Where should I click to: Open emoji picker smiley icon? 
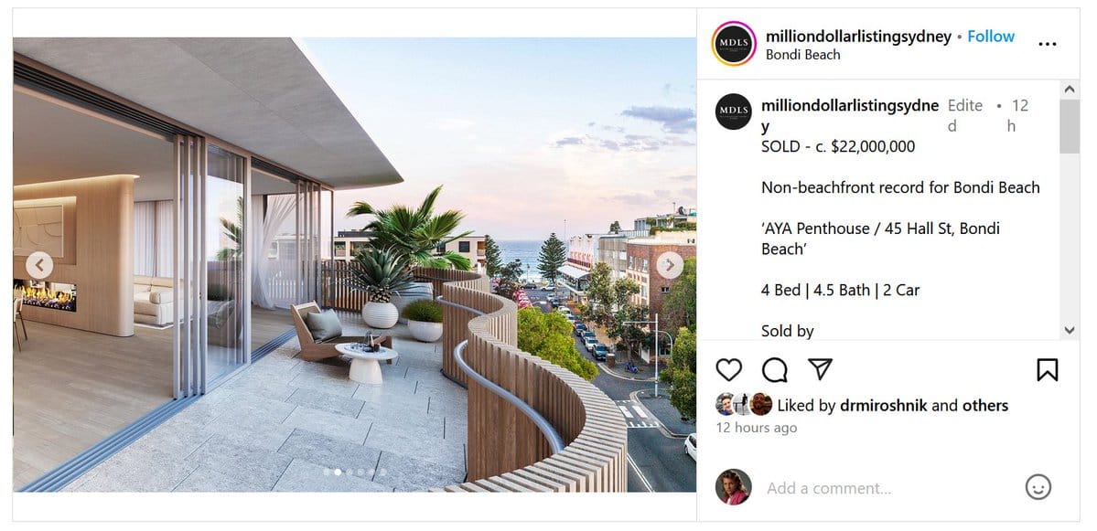click(1038, 487)
